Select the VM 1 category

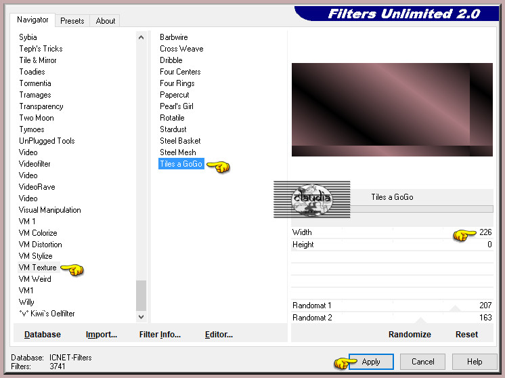click(x=27, y=222)
